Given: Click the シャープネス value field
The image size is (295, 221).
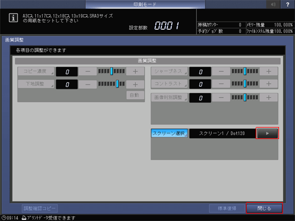Looking at the screenshot, I should click(200, 72).
